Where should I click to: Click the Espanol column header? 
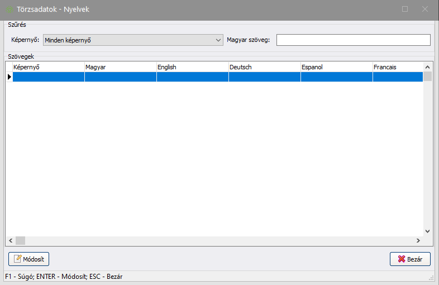(x=336, y=67)
